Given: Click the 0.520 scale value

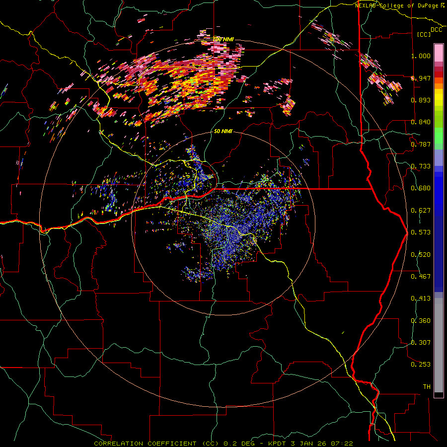Looking at the screenshot, I should (421, 255).
